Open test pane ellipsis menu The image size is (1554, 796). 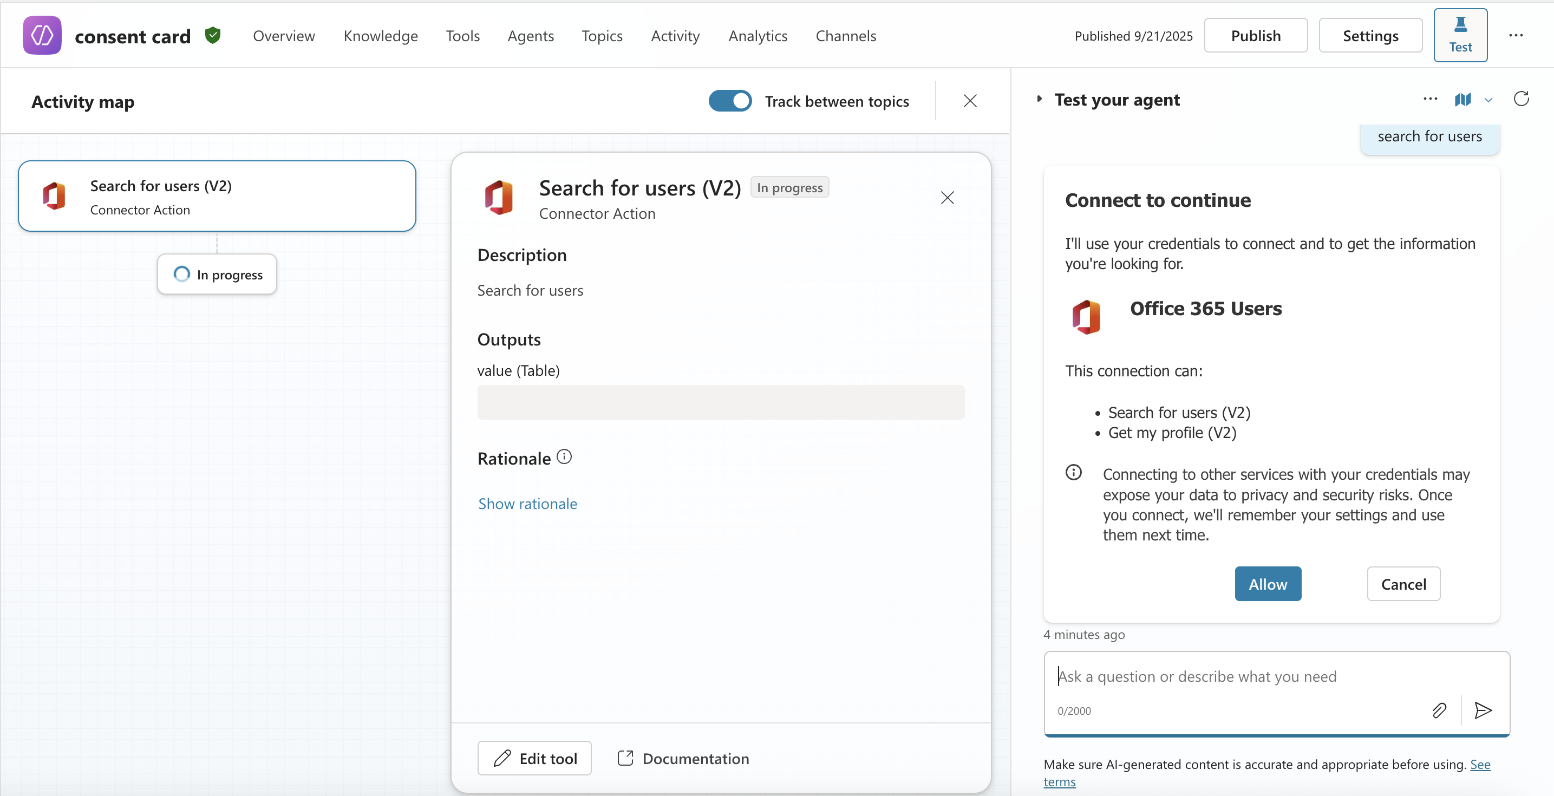(x=1429, y=99)
